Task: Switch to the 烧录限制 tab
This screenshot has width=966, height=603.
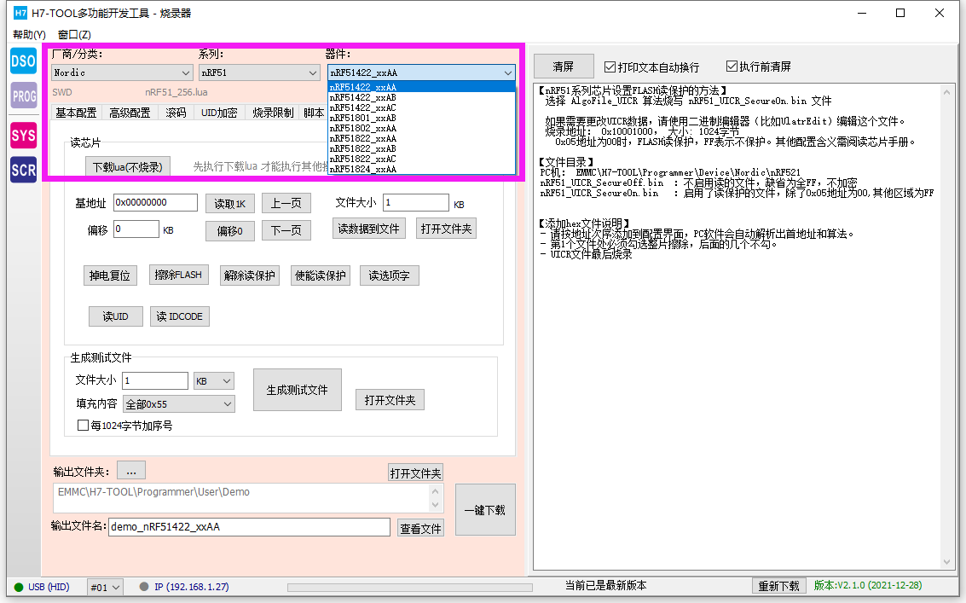Action: point(273,113)
